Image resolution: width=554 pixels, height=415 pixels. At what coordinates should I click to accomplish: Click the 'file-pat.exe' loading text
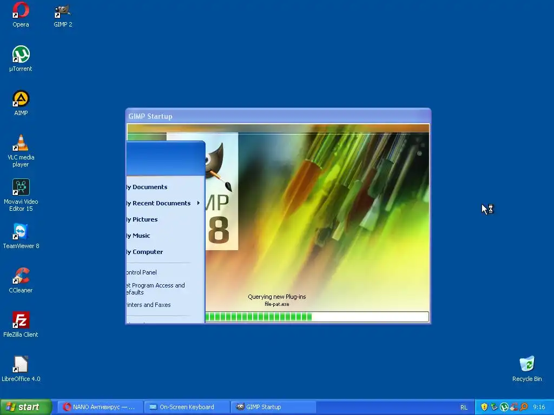pyautogui.click(x=276, y=304)
